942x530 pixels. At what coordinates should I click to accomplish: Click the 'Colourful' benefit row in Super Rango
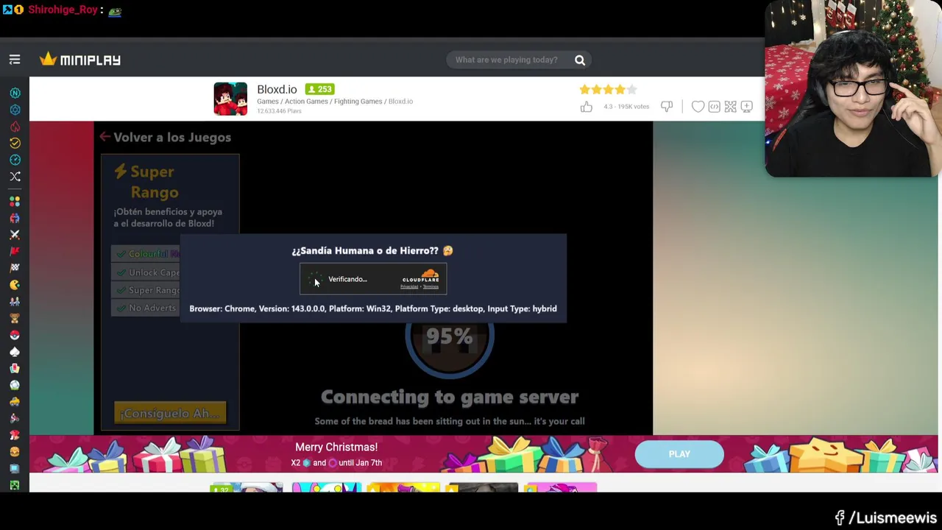tap(146, 254)
